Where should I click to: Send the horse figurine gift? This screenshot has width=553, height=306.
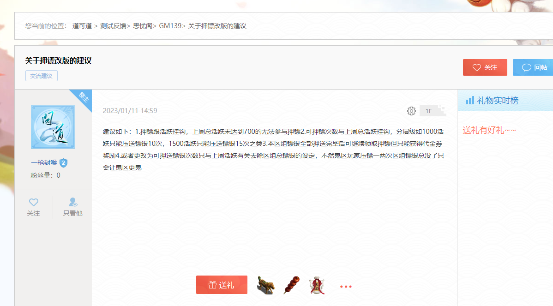[265, 285]
